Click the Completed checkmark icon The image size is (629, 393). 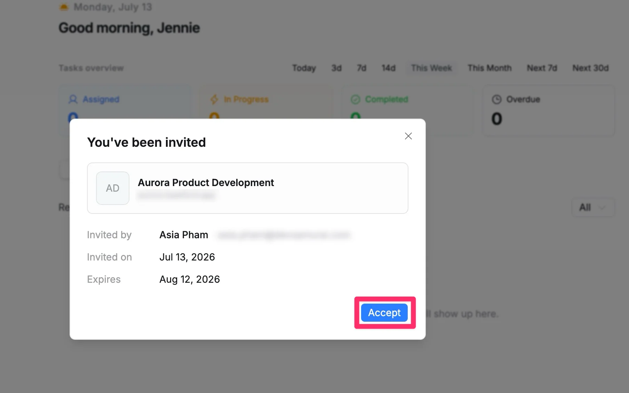click(x=355, y=99)
